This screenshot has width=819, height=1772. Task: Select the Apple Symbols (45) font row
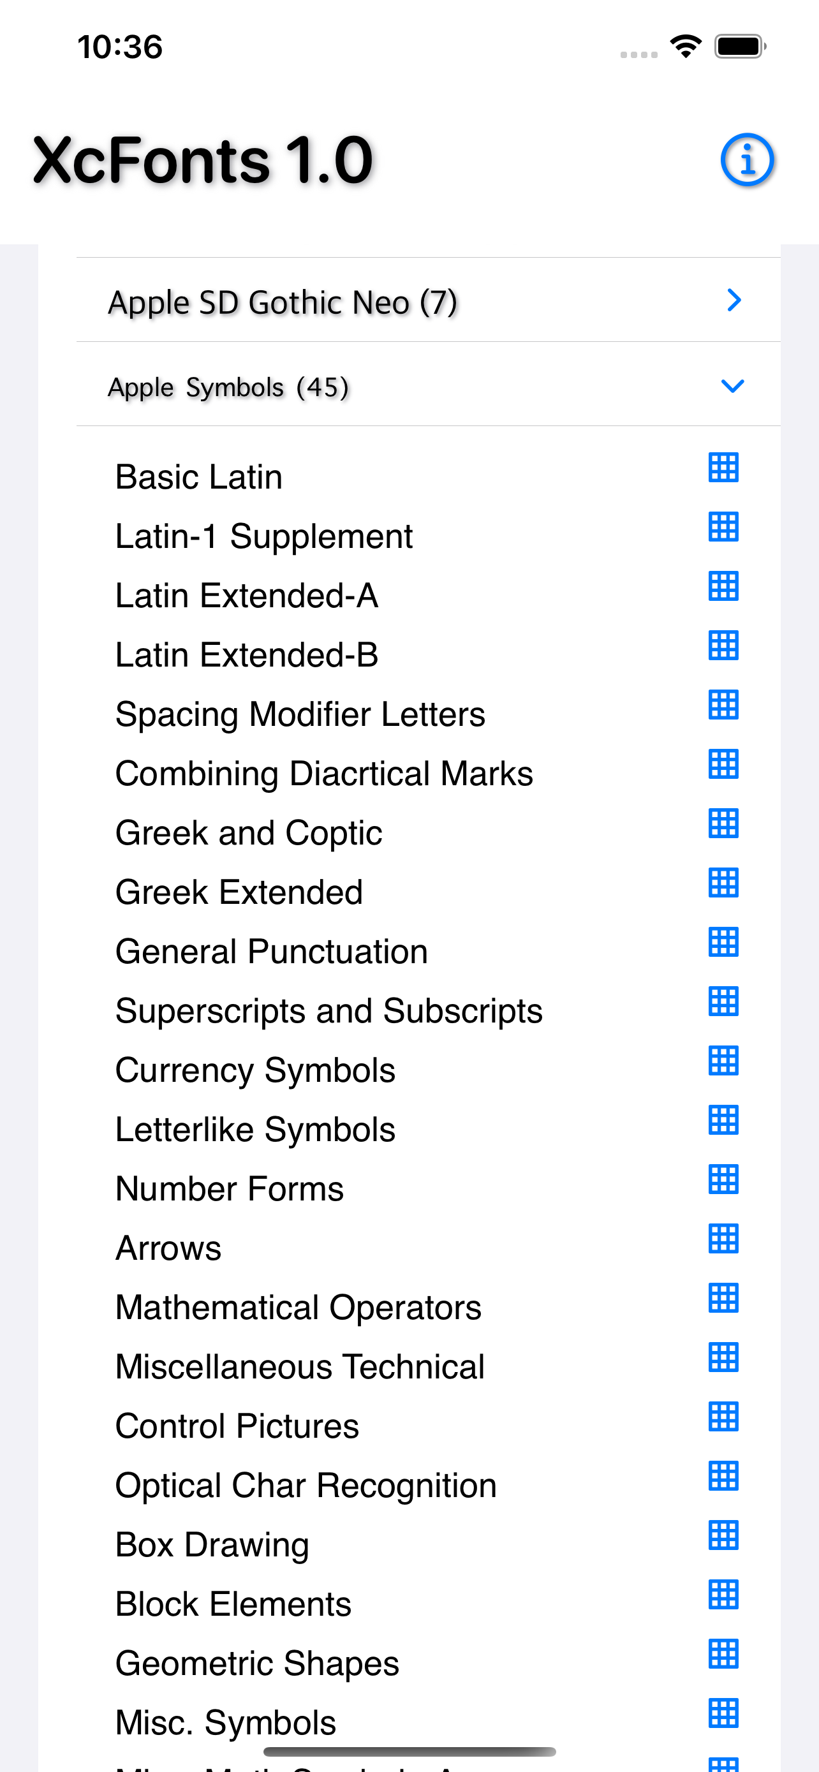[x=228, y=387]
